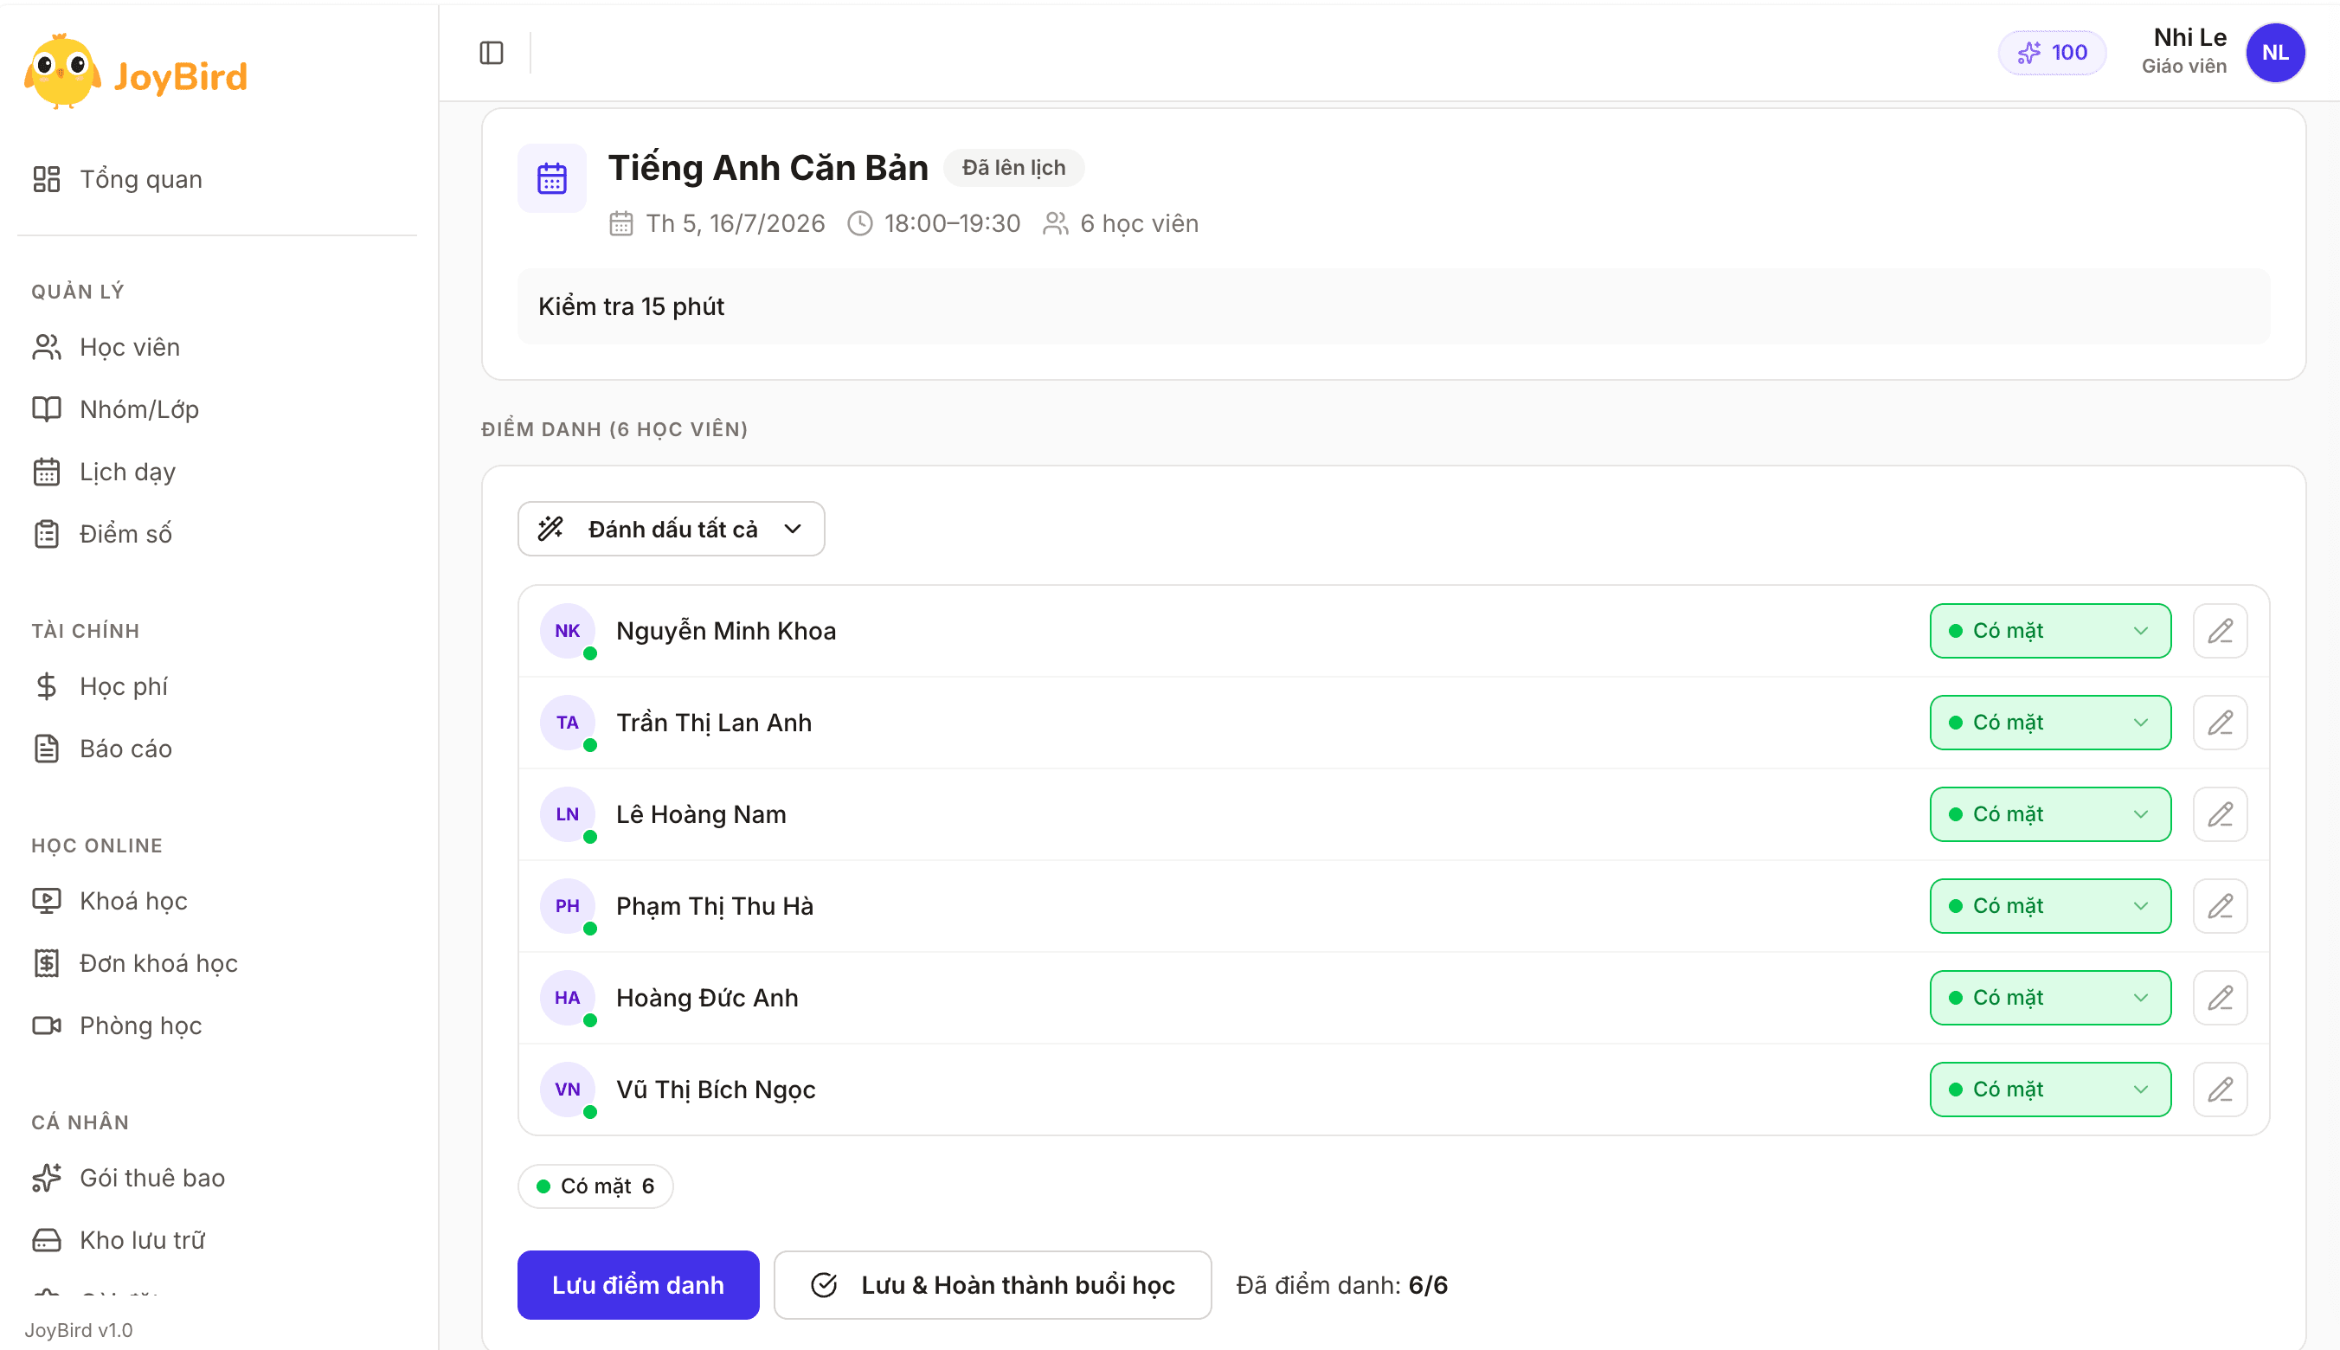This screenshot has height=1350, width=2340.
Task: Open status dropdown for Nguyễn Minh Khoa
Action: pos(2050,631)
